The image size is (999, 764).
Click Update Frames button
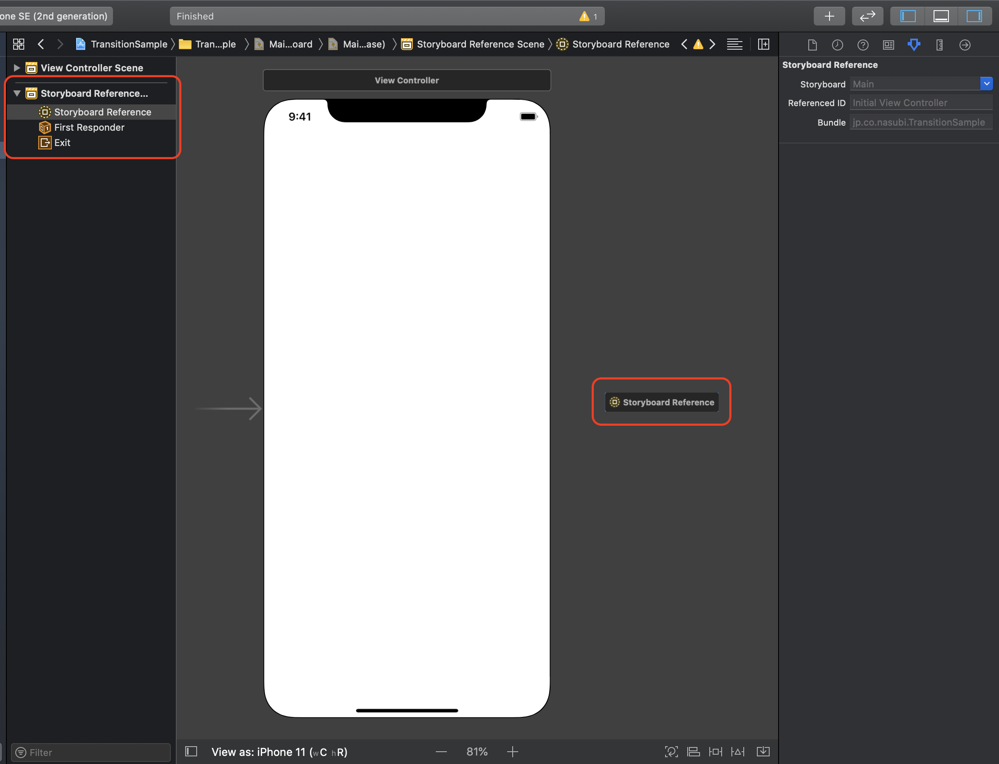pyautogui.click(x=672, y=752)
